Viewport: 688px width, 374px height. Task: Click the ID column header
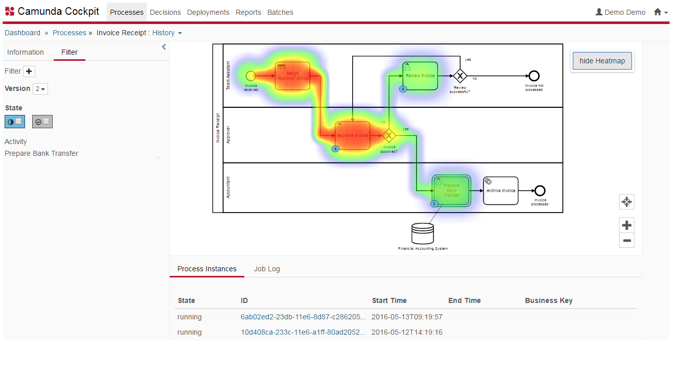[x=244, y=300]
